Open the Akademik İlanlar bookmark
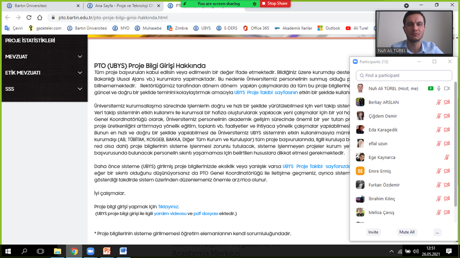The width and height of the screenshot is (460, 258). pos(293,28)
